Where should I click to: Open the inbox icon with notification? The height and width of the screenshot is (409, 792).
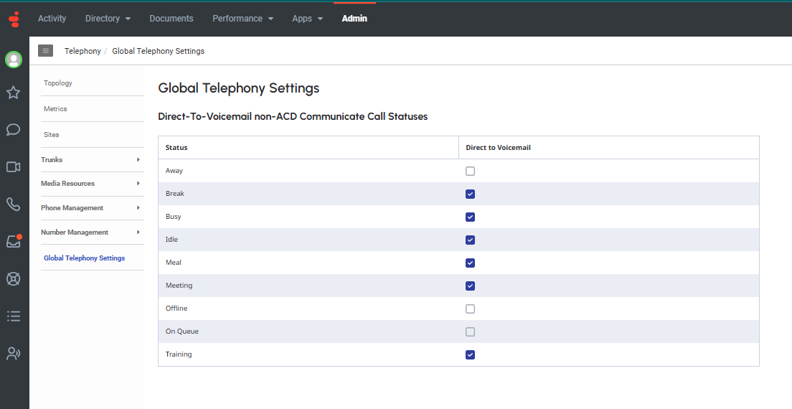14,241
